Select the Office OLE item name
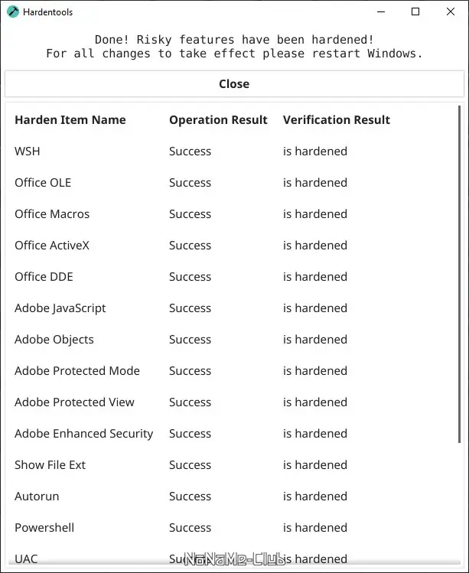The image size is (469, 573). click(43, 183)
